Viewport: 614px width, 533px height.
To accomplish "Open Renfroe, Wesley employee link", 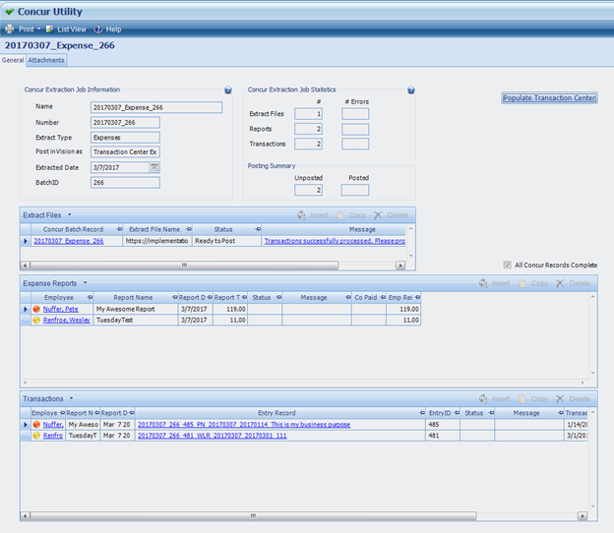I will click(x=67, y=320).
